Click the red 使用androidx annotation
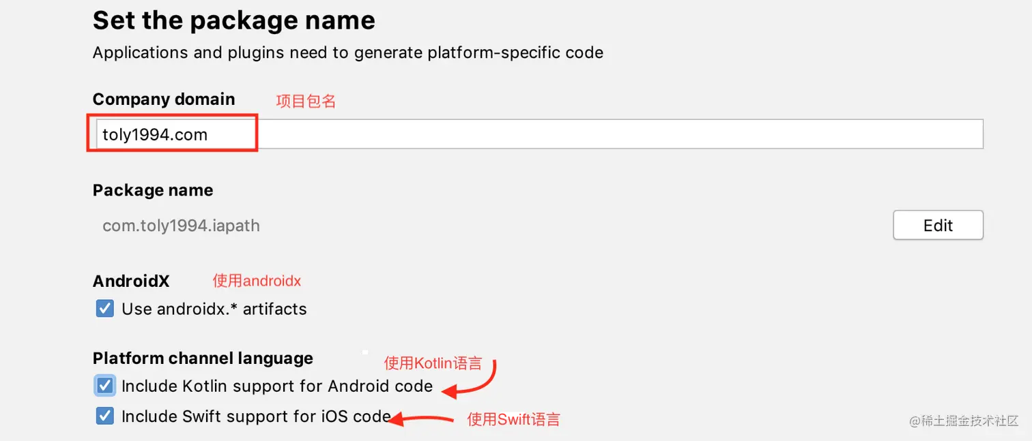 [257, 280]
